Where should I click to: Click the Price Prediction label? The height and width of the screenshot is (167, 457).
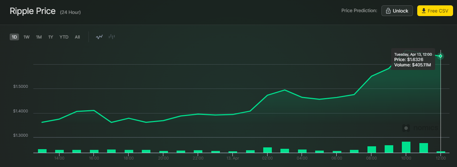[x=359, y=11]
